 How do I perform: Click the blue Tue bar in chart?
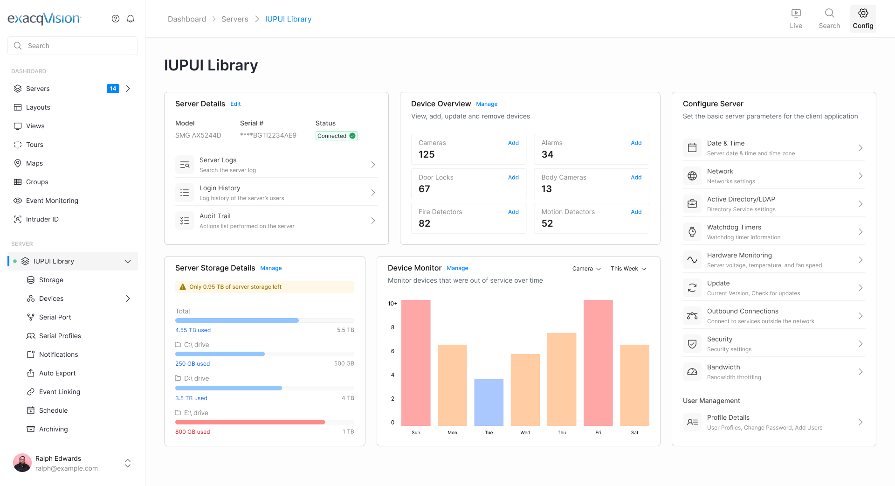(489, 402)
